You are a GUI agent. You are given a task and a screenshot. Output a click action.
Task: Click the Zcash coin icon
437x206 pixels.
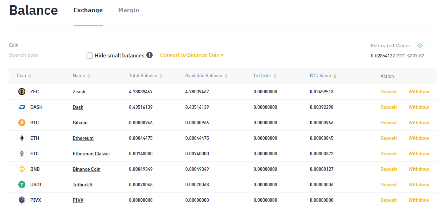click(22, 92)
